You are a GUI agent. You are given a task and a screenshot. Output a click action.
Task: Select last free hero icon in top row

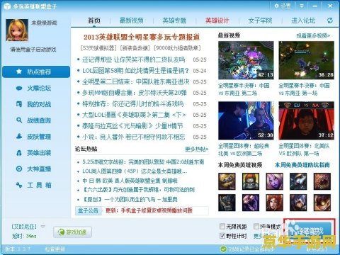click(322, 181)
